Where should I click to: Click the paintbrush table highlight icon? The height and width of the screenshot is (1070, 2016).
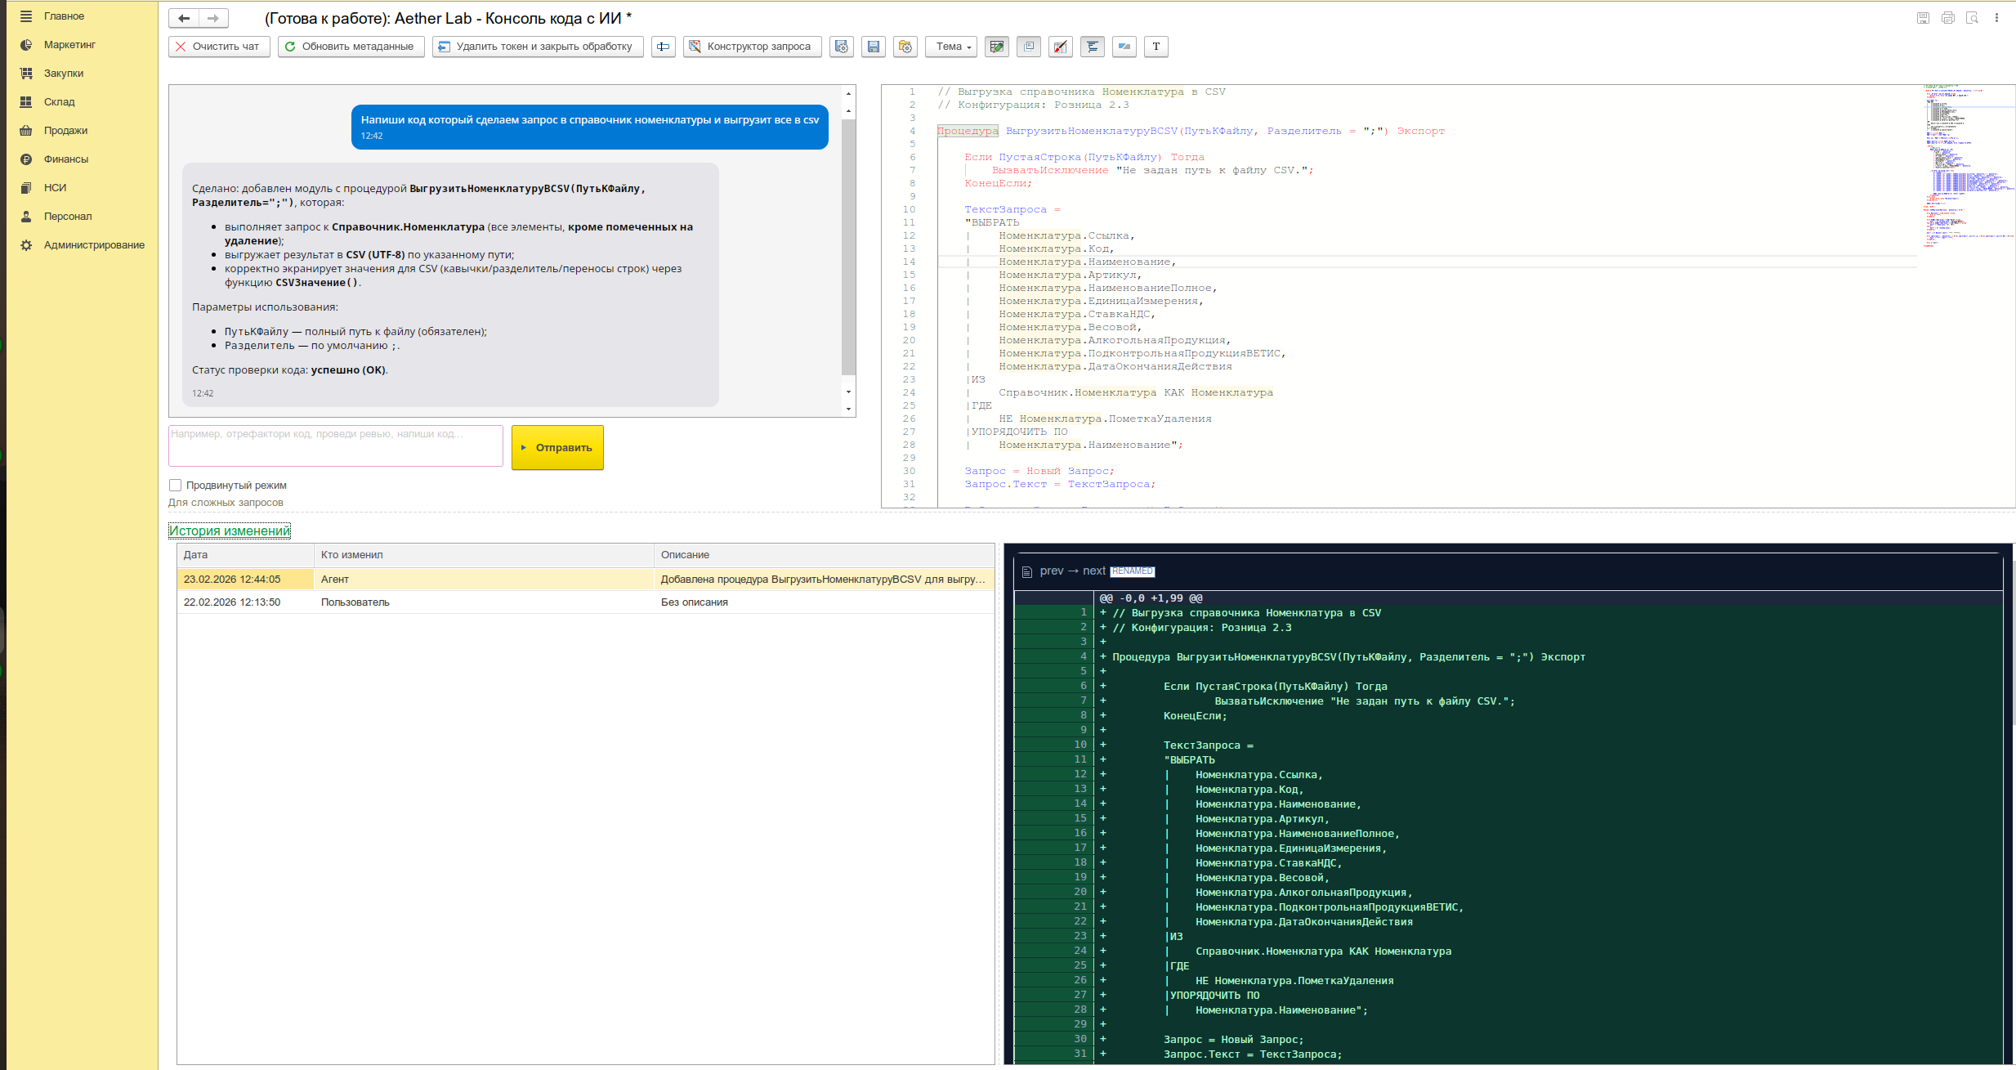pyautogui.click(x=1061, y=47)
